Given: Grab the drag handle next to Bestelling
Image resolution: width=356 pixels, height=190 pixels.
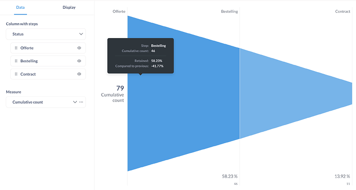Looking at the screenshot, I should [x=16, y=61].
